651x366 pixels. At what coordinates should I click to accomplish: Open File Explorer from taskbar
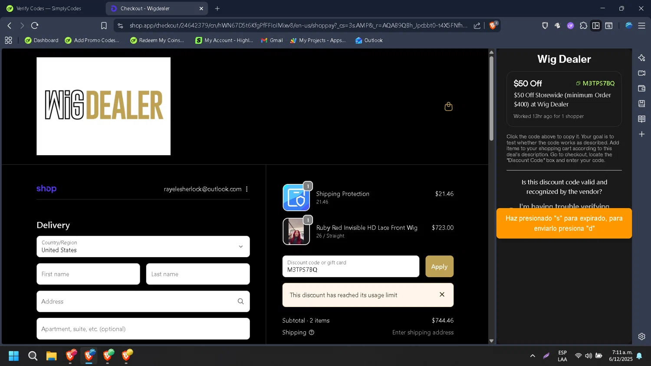(52, 356)
